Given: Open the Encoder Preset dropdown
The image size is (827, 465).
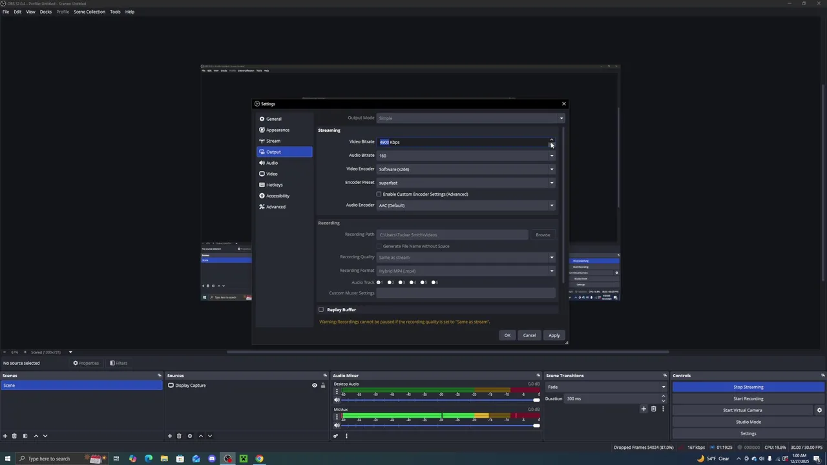Looking at the screenshot, I should coord(466,183).
